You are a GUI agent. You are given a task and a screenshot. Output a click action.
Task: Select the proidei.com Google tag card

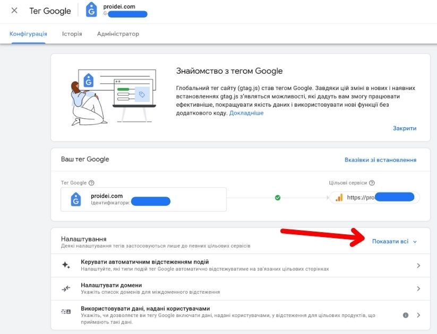pos(143,199)
